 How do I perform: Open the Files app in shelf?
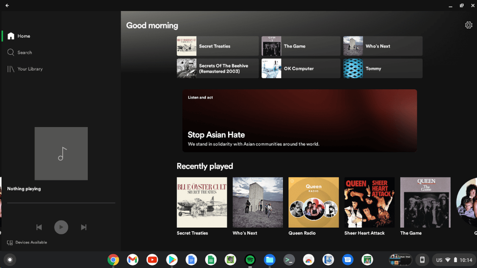(270, 260)
